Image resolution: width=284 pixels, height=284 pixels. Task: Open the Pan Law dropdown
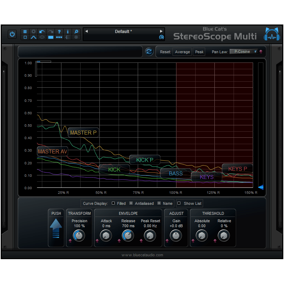244,51
